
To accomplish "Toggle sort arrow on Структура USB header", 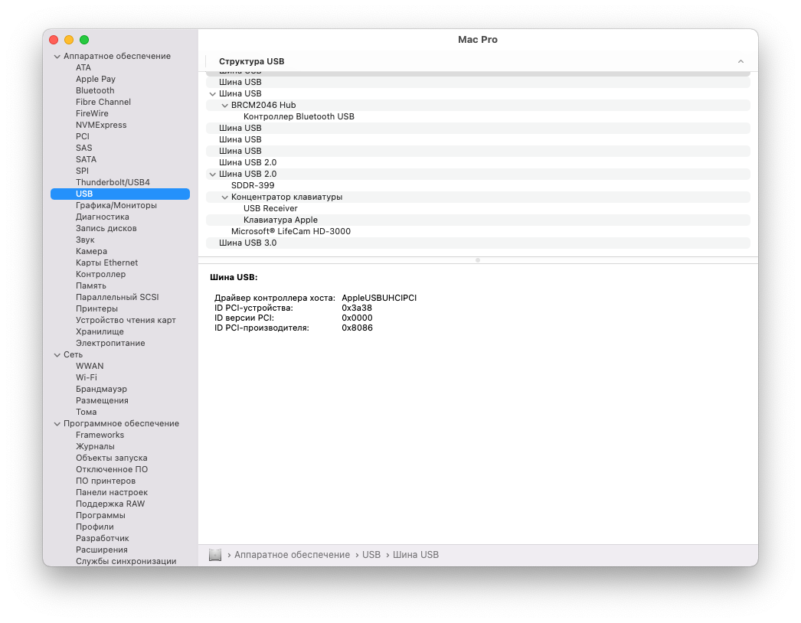I will [x=741, y=61].
